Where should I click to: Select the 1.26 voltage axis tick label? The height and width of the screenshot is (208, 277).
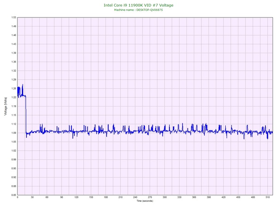(x=14, y=88)
